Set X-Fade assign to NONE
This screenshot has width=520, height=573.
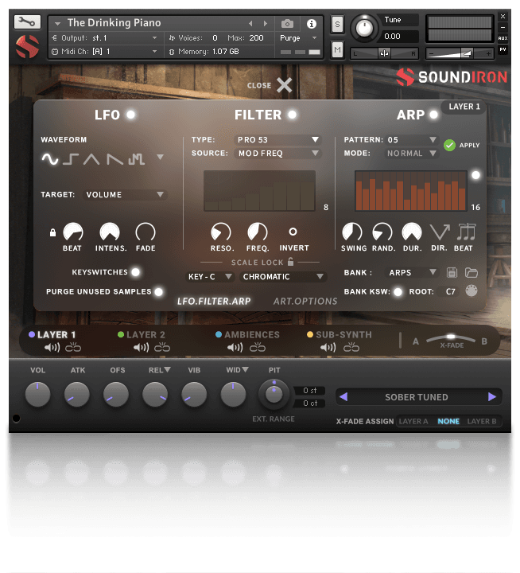click(448, 421)
